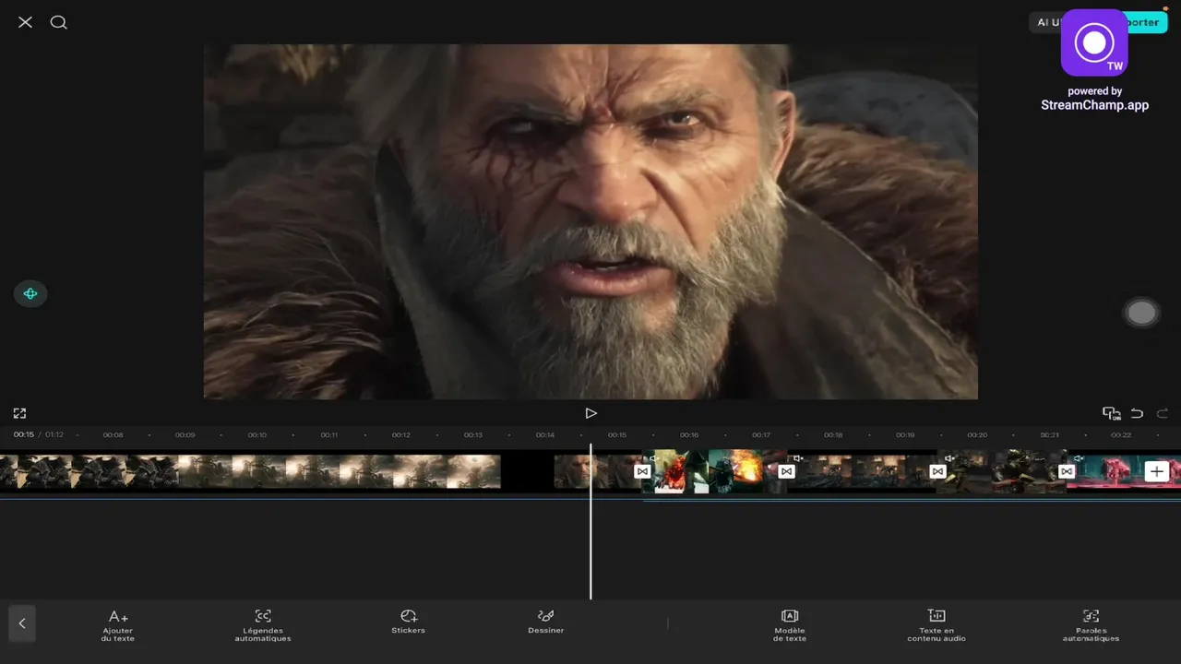The height and width of the screenshot is (664, 1181).
Task: Click the 00:20 mark on the time ruler
Action: tap(977, 434)
